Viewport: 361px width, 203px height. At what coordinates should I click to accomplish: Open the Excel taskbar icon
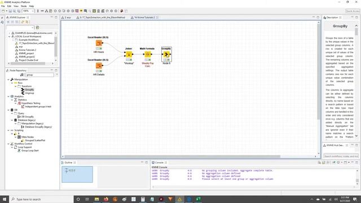(198, 199)
